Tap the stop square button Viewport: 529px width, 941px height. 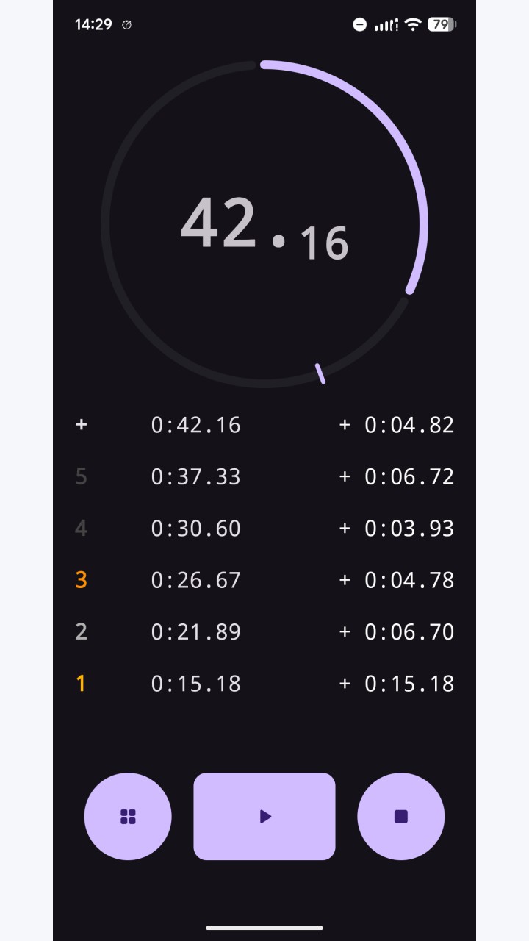(400, 816)
